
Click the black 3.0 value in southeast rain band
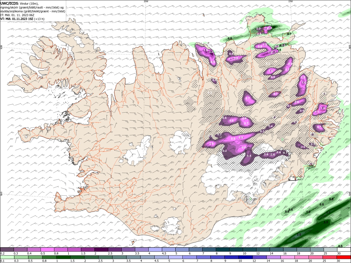click(x=299, y=235)
